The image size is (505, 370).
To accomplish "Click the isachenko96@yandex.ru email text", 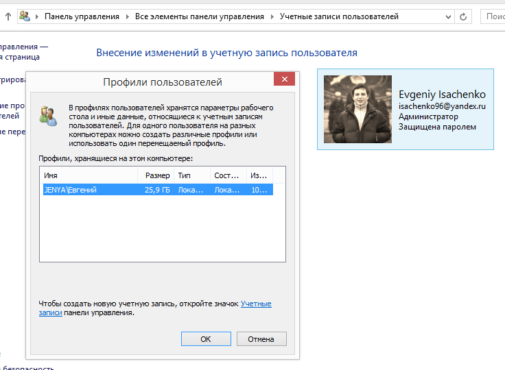I will point(442,106).
